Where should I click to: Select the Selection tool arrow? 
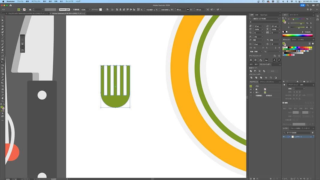(2, 17)
